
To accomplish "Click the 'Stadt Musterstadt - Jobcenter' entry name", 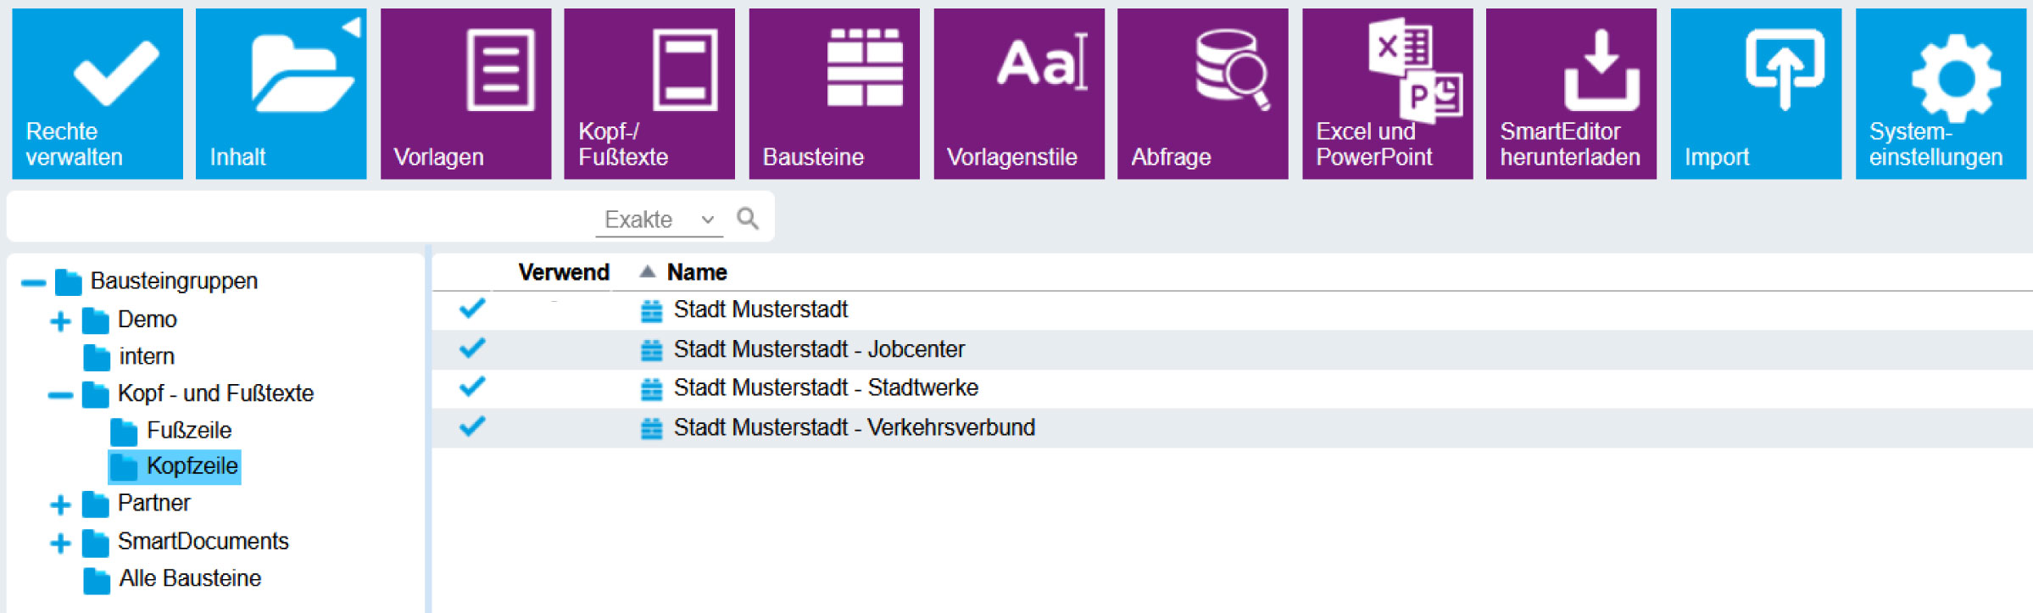I will click(x=819, y=349).
